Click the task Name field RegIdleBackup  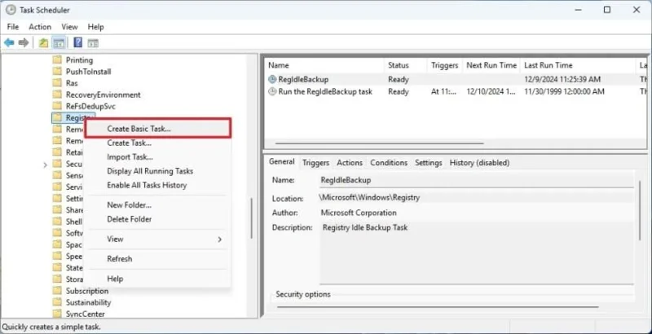coord(476,180)
